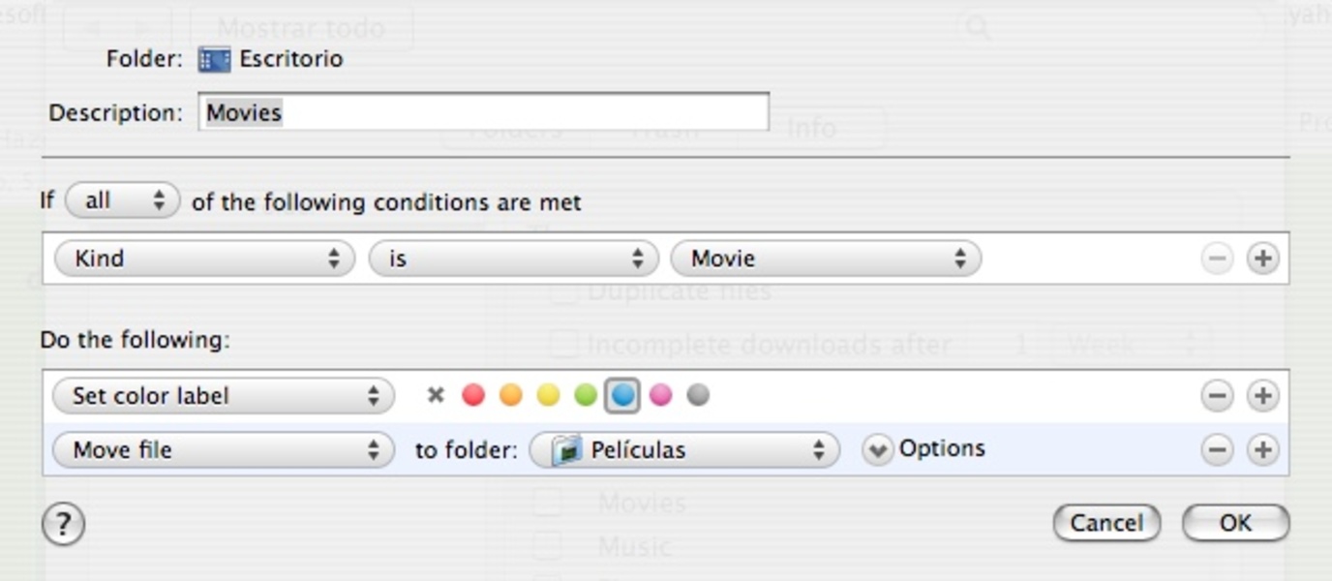
Task: Expand the Options disclosure arrow
Action: click(x=877, y=449)
